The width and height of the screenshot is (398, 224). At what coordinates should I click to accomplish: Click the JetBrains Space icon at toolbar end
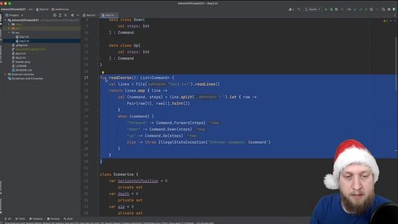click(x=394, y=9)
